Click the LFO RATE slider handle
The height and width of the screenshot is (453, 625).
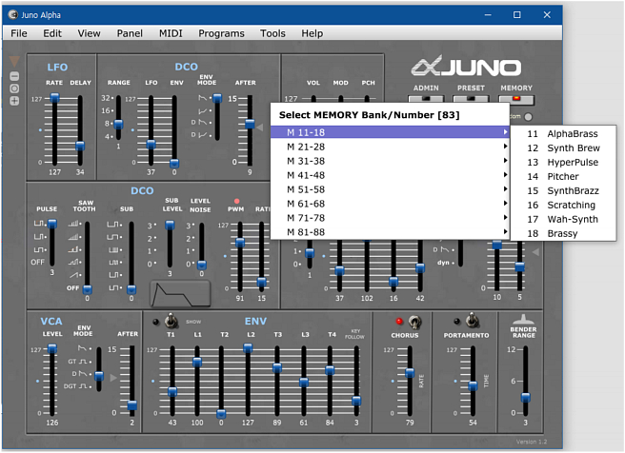pyautogui.click(x=54, y=97)
